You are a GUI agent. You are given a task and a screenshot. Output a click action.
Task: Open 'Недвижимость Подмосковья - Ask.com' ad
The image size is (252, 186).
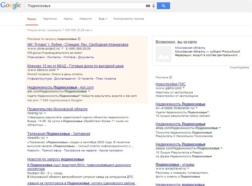point(60,87)
